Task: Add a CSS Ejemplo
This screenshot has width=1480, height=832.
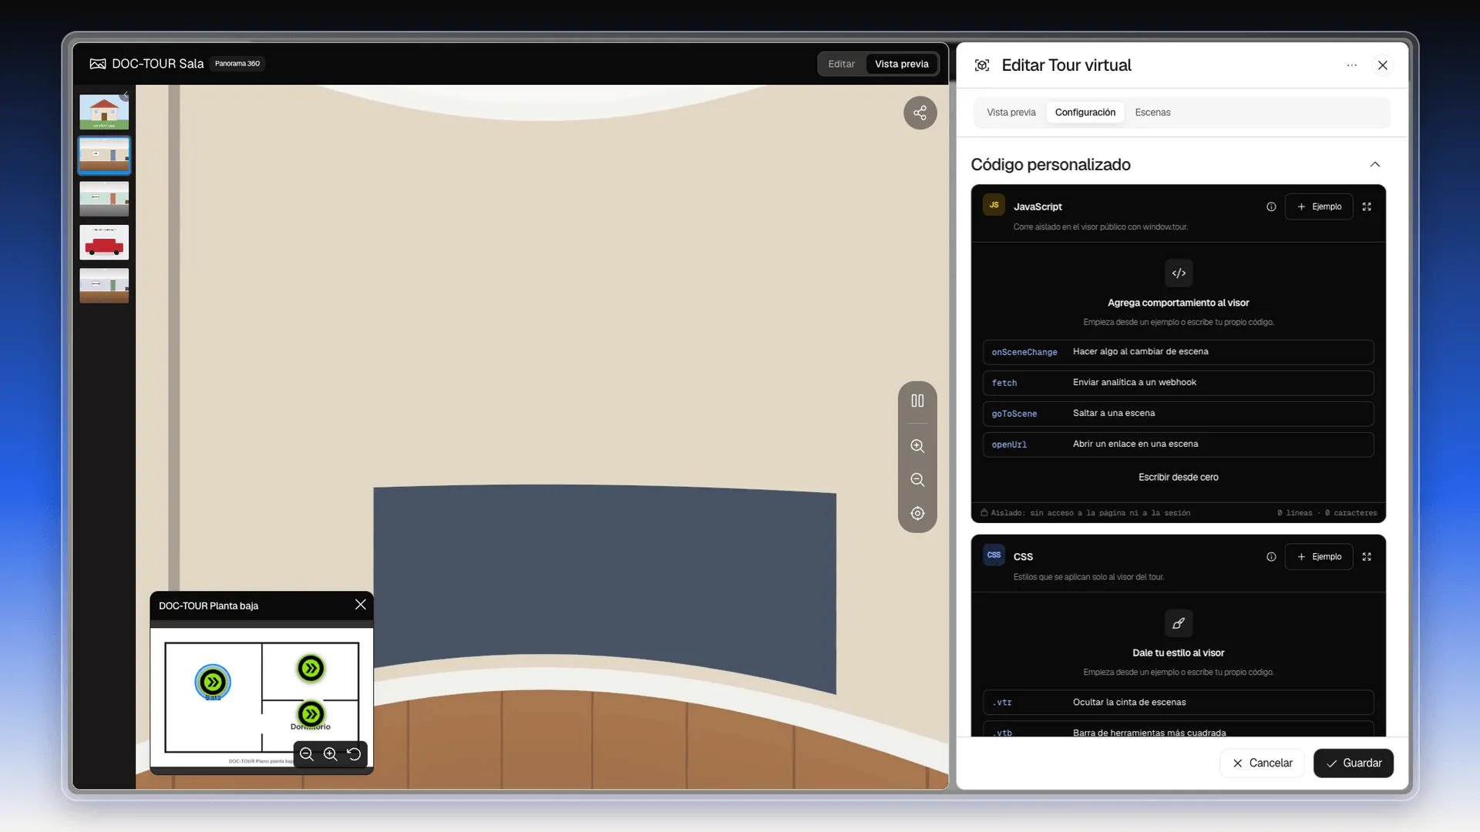Action: (x=1319, y=557)
